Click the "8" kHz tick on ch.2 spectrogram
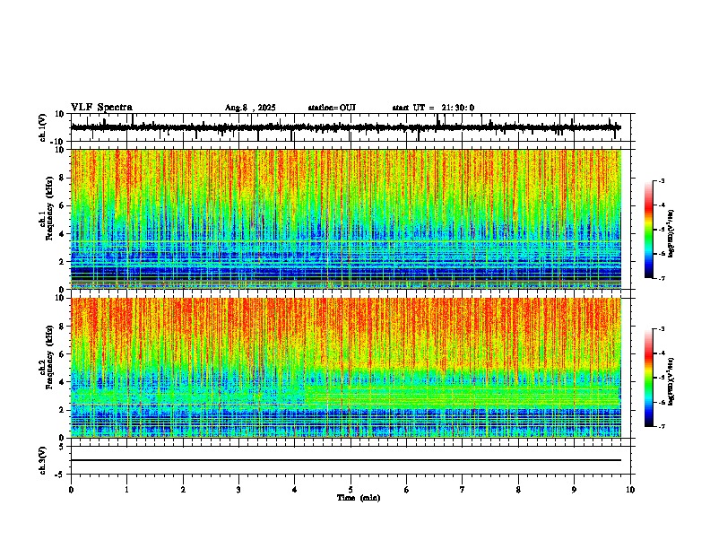This screenshot has width=710, height=549. [x=63, y=327]
